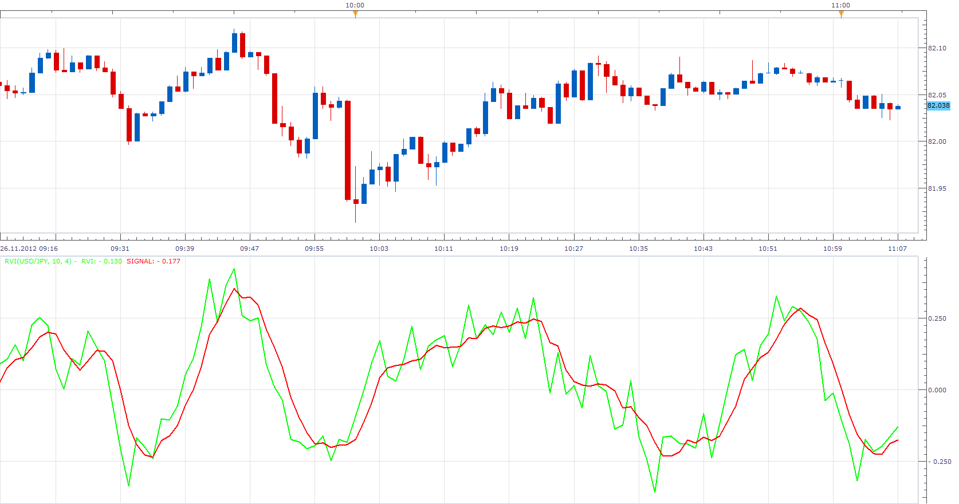Click the RVI(USD/JPY, 10, 4) indicator label
Image resolution: width=959 pixels, height=504 pixels.
tap(38, 261)
